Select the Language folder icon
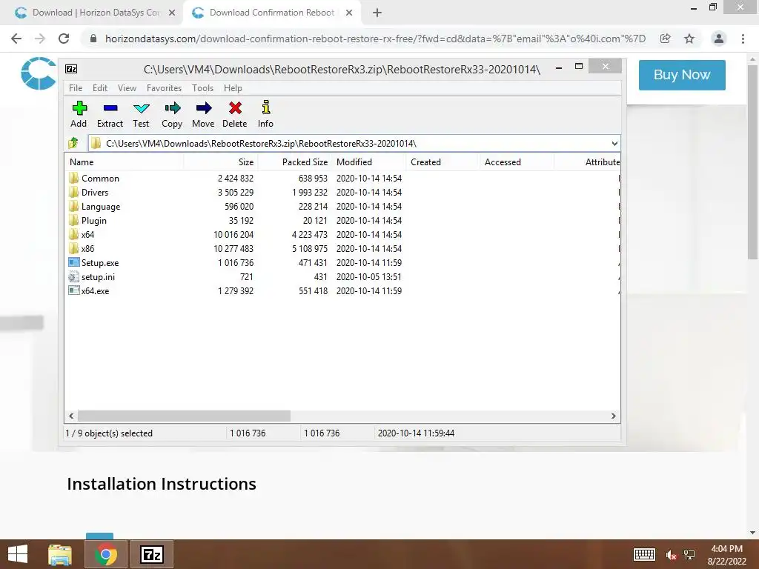 (73, 206)
